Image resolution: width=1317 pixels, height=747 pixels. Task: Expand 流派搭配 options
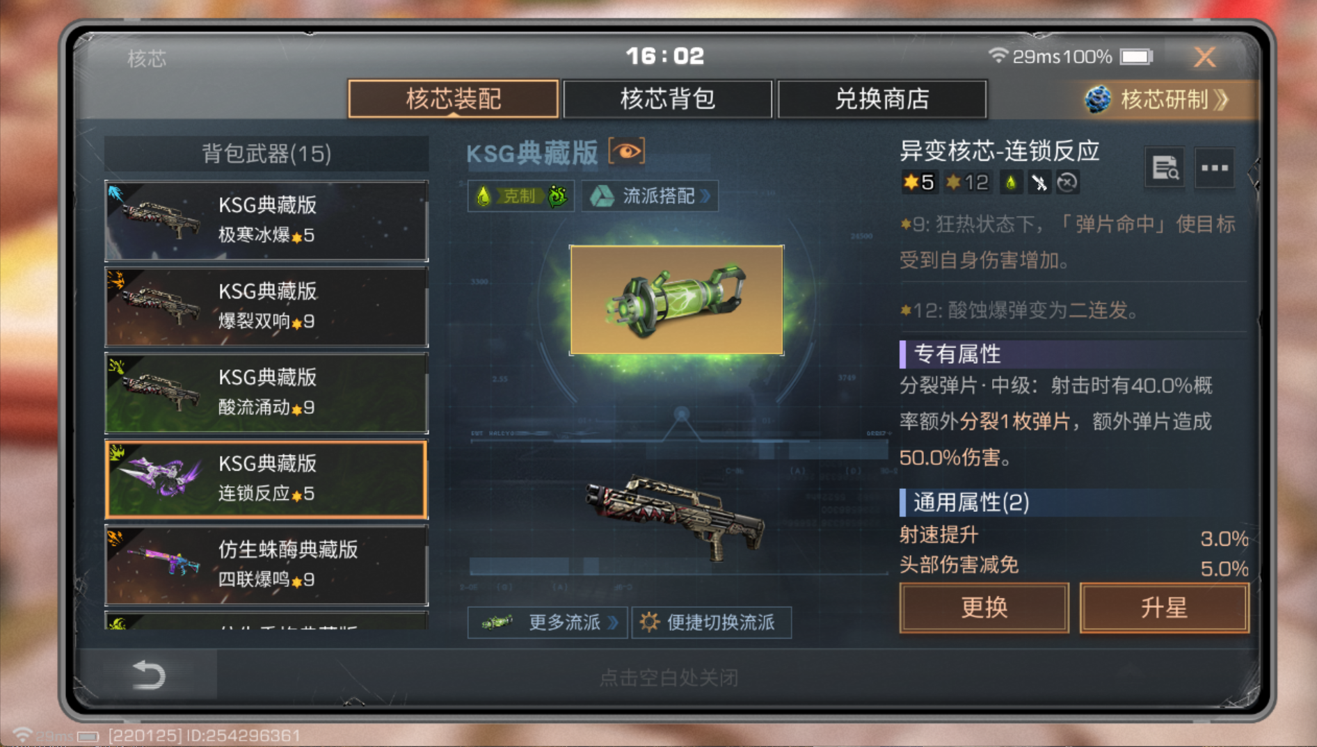point(650,196)
